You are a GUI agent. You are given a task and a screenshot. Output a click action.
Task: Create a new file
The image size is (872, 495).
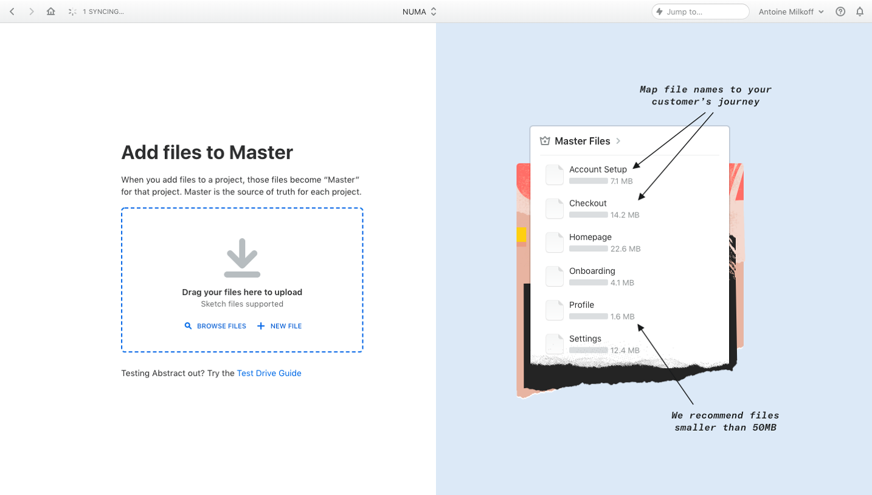279,326
